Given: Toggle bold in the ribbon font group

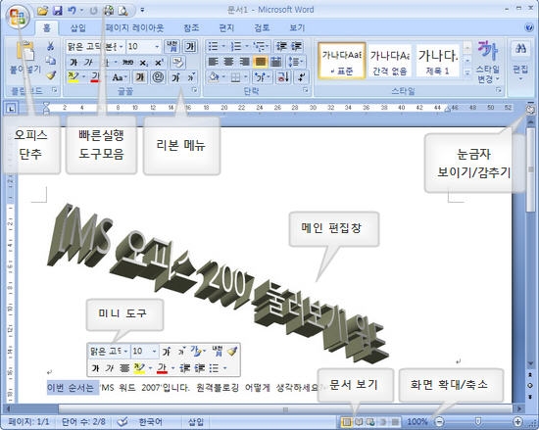Looking at the screenshot, I should point(73,62).
